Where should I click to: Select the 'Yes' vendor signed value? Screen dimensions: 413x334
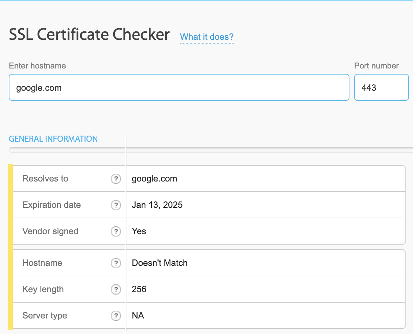click(139, 231)
